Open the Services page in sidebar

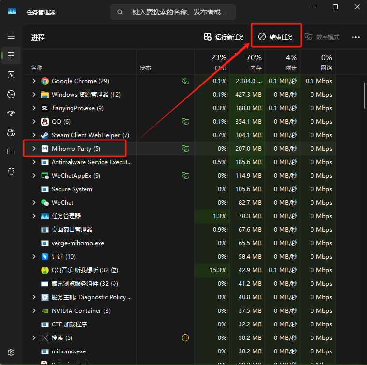tap(11, 171)
